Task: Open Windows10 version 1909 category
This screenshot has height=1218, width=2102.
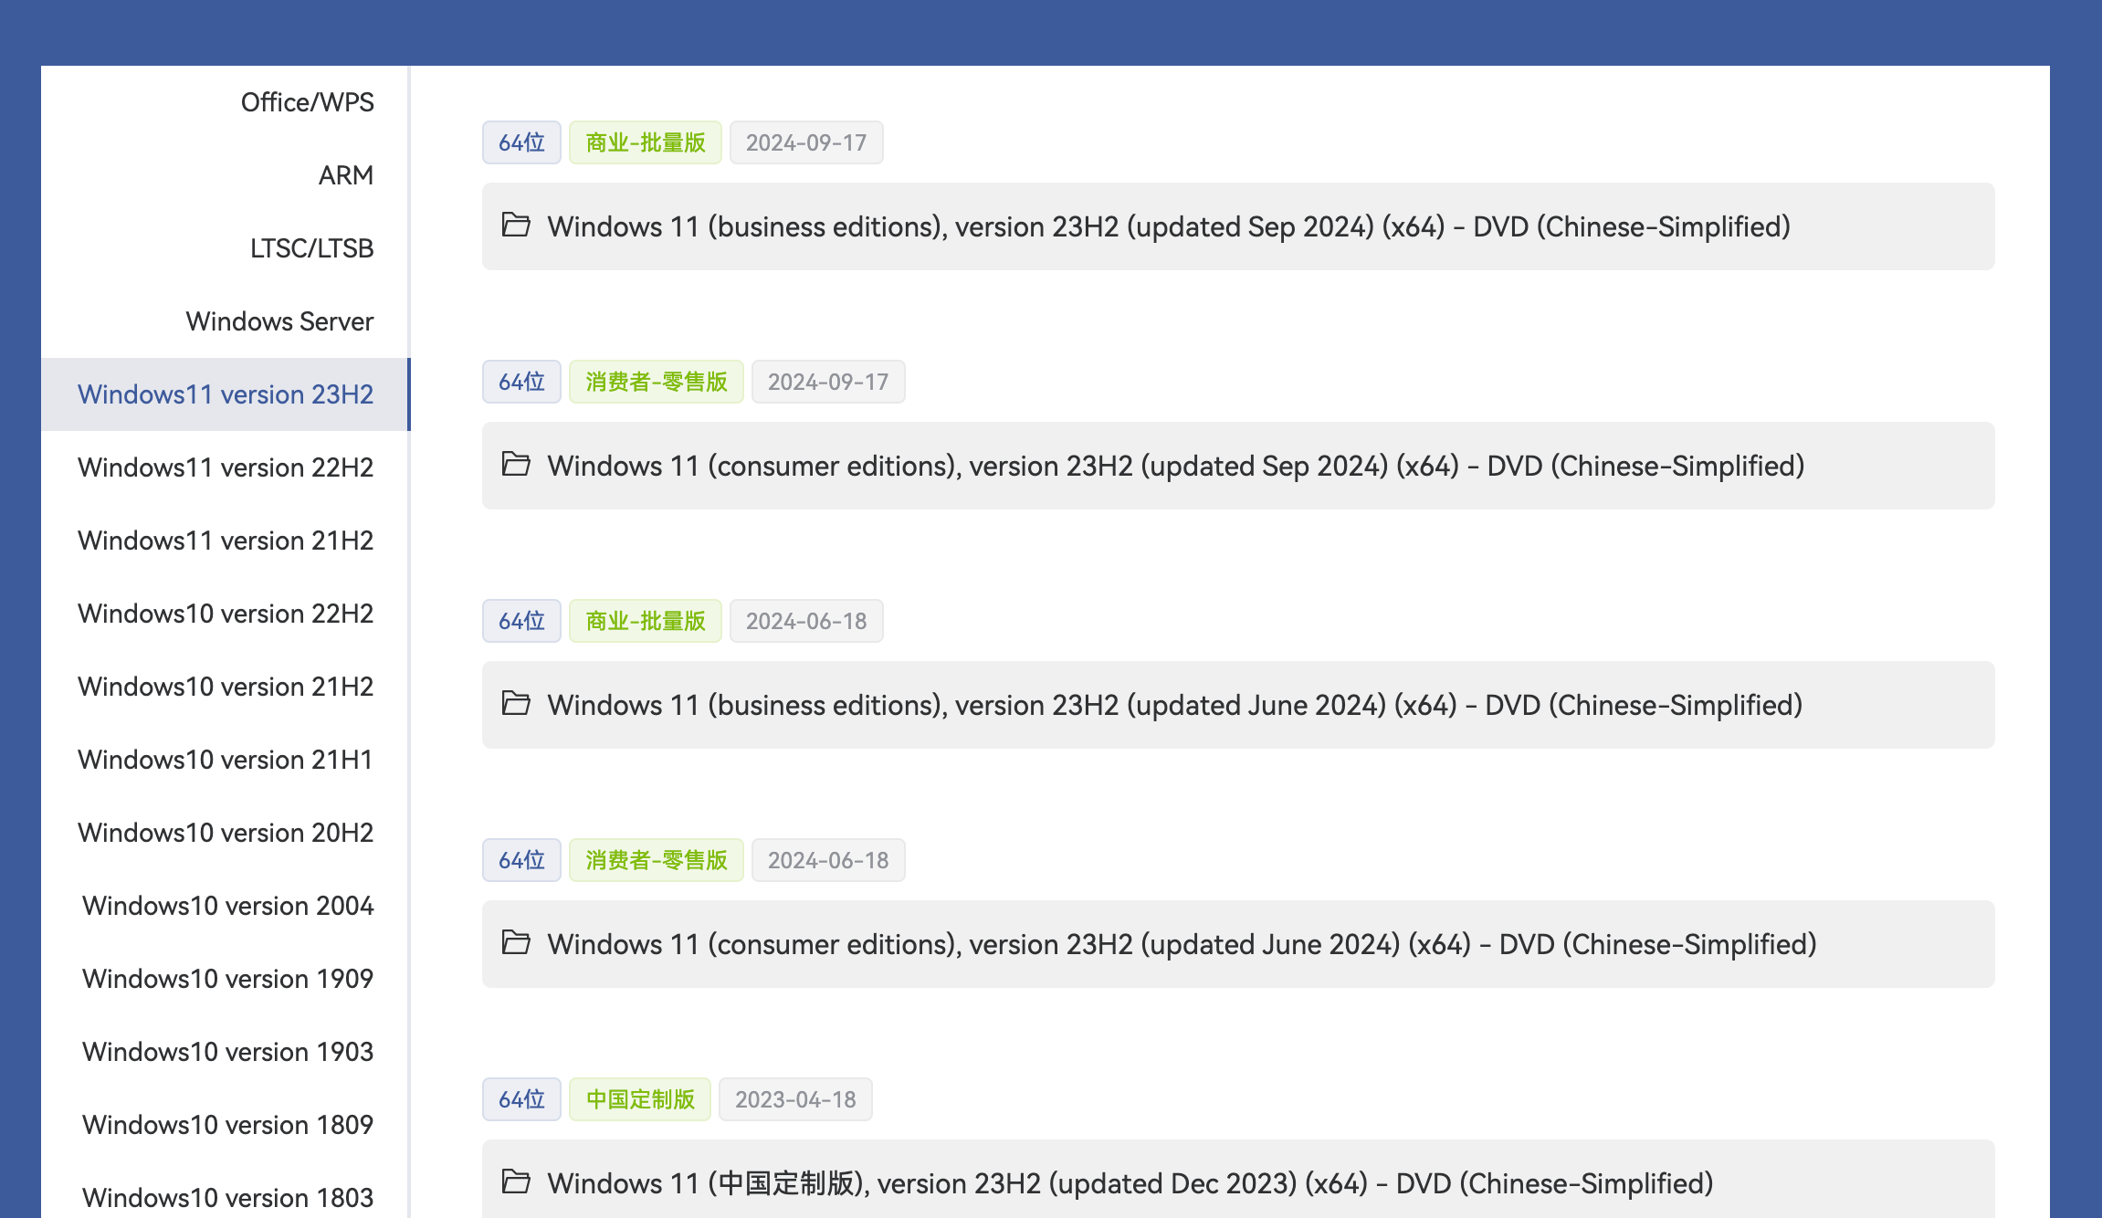Action: (227, 979)
